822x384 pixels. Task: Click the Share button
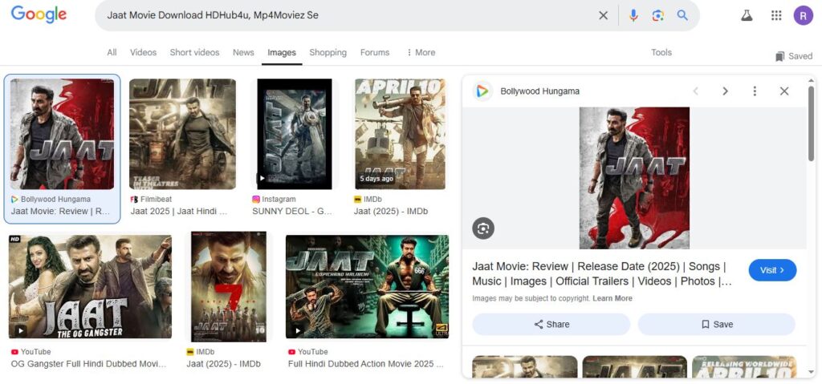[x=551, y=325]
